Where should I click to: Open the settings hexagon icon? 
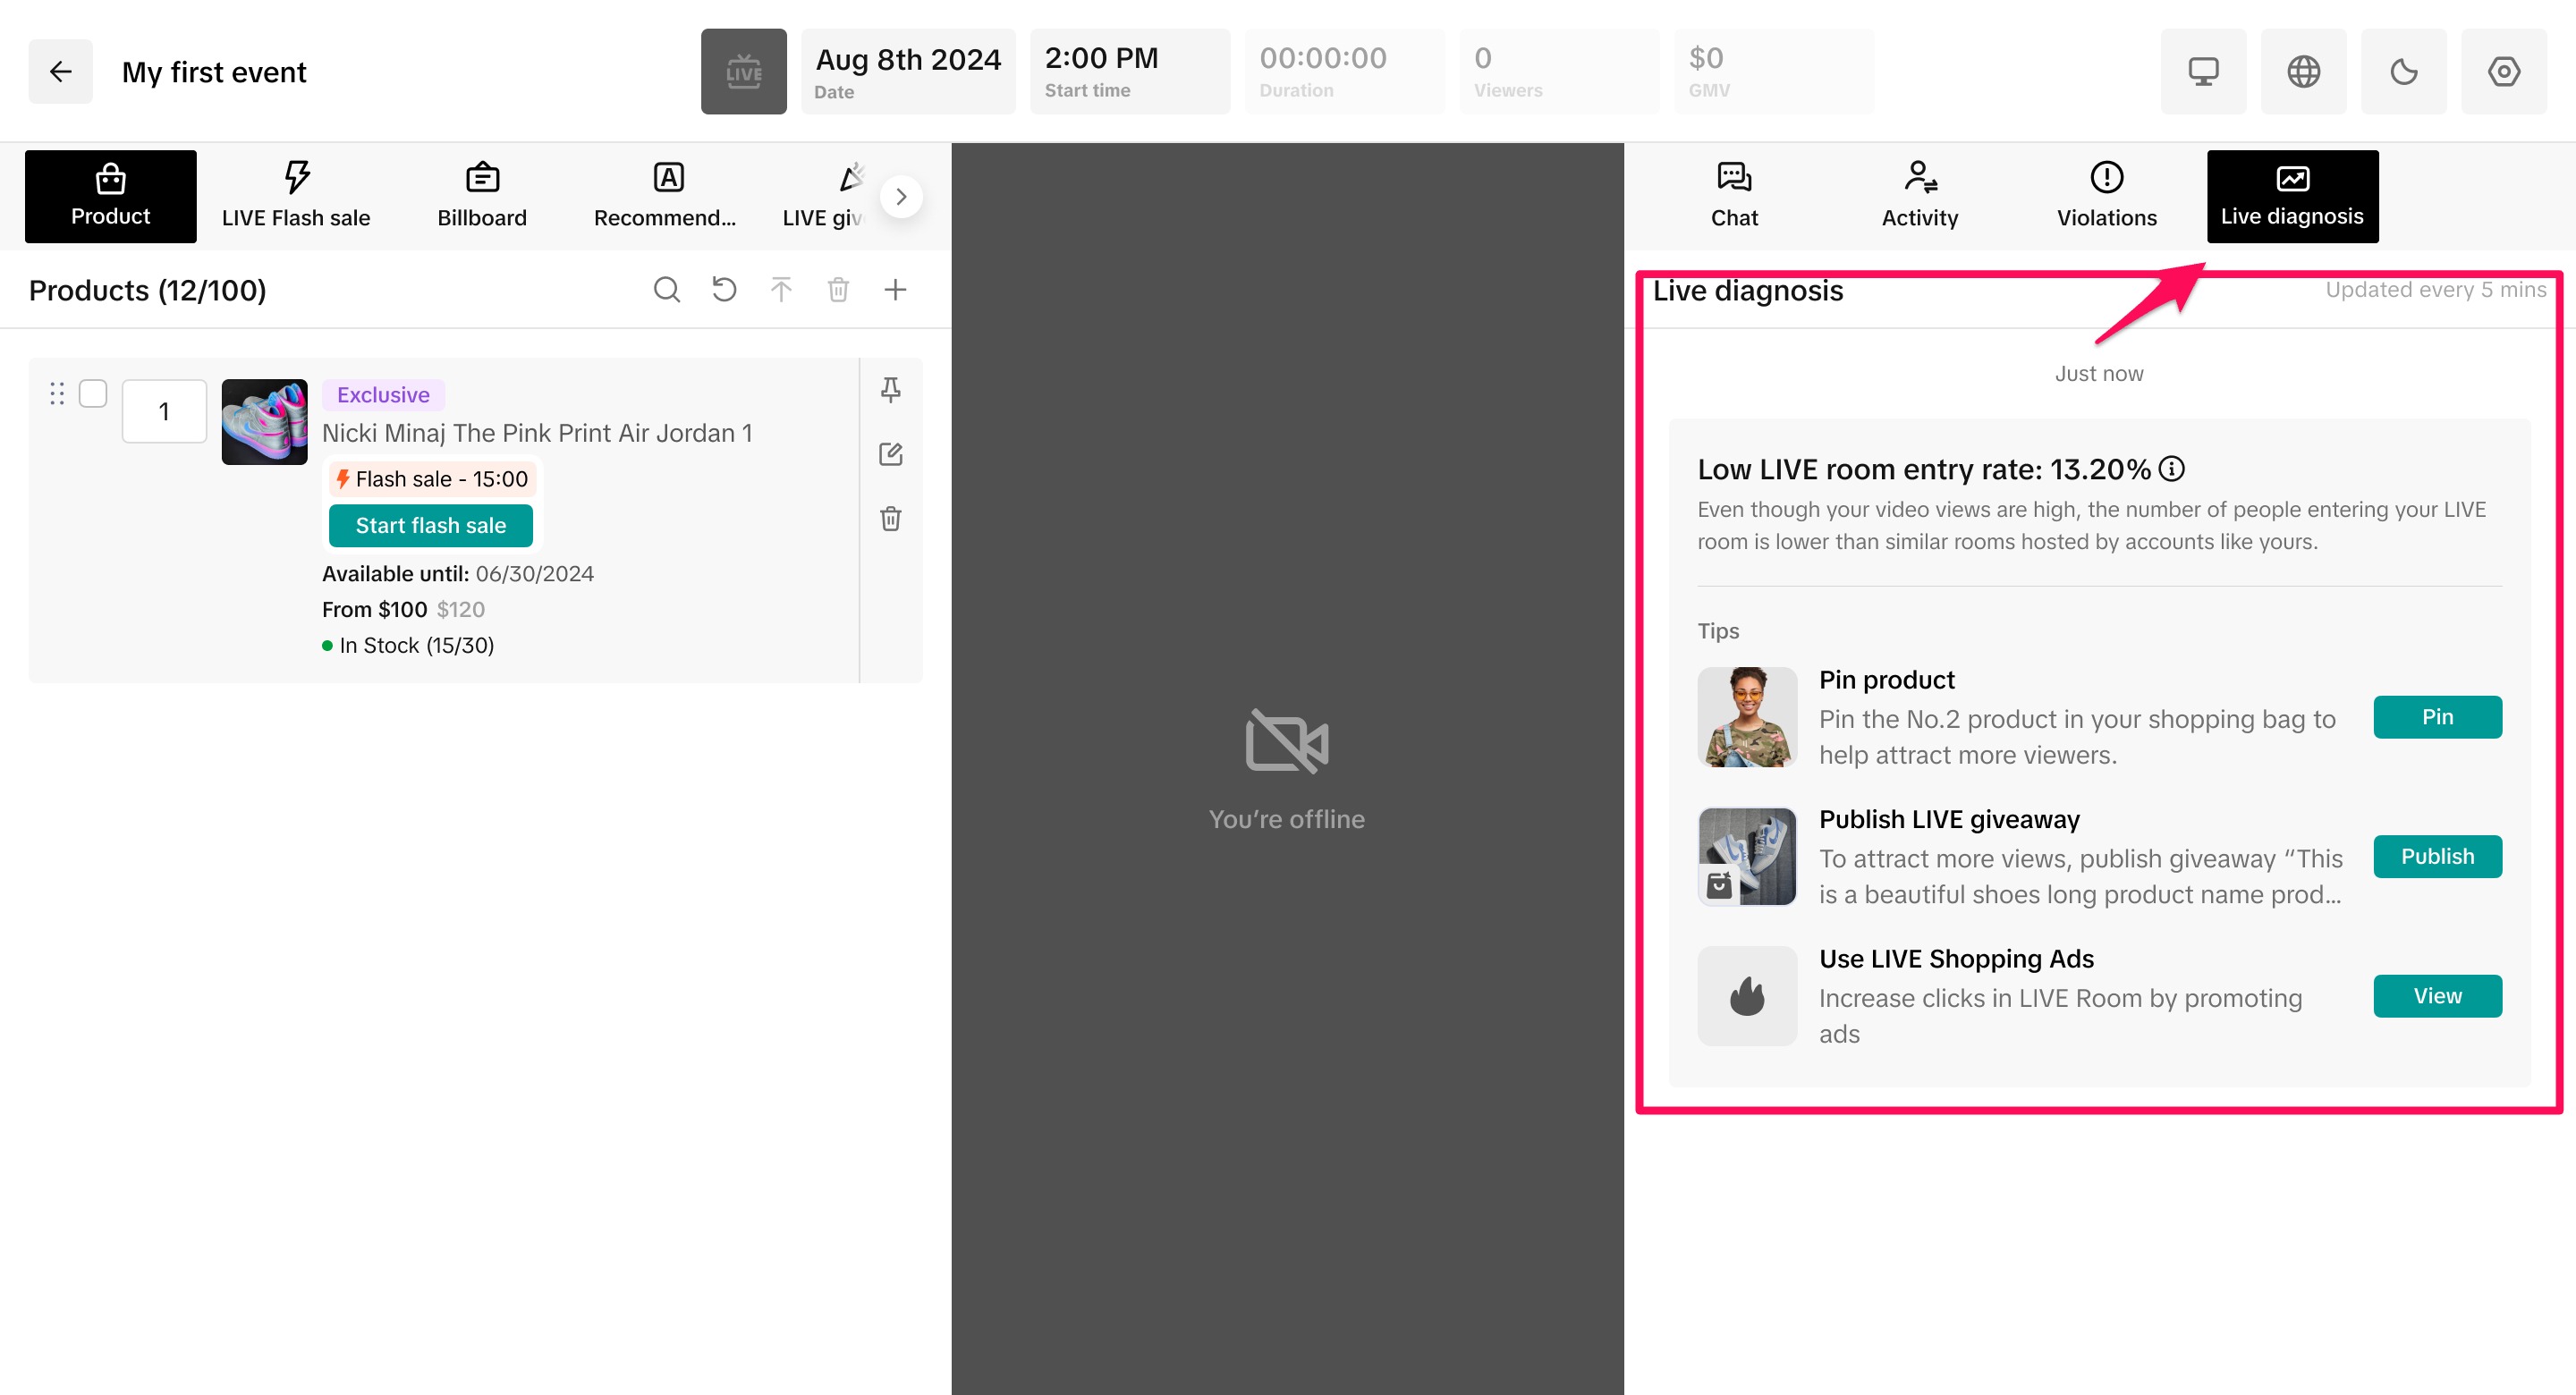click(x=2503, y=72)
